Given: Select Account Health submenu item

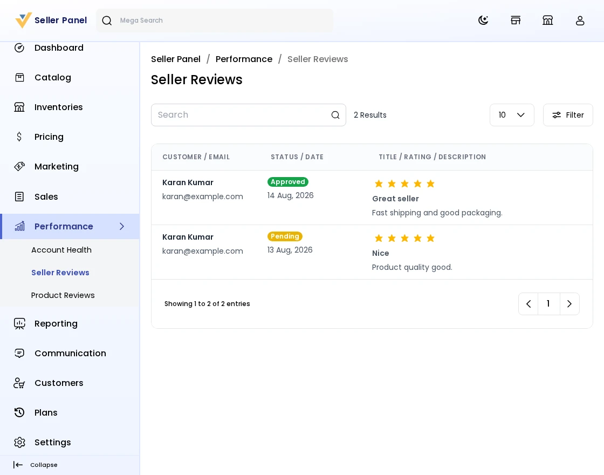Looking at the screenshot, I should [61, 250].
